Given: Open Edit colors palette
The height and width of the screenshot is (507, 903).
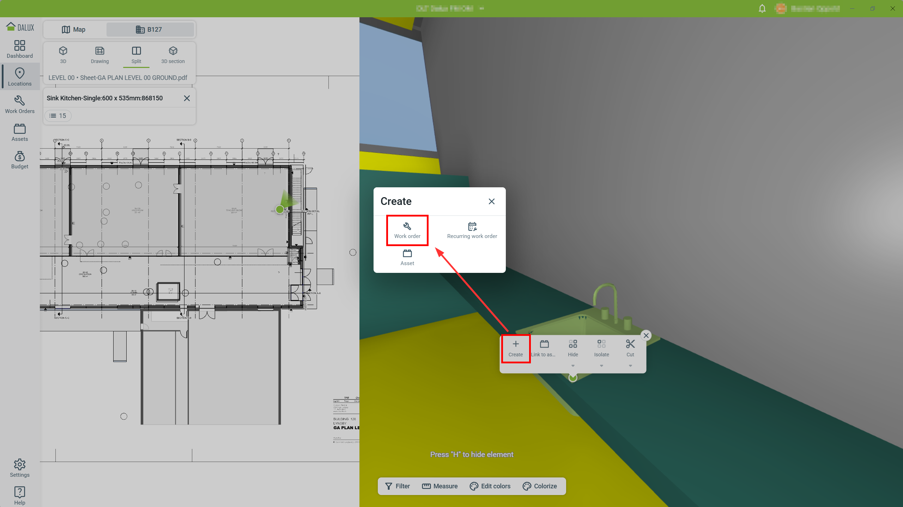Looking at the screenshot, I should coord(490,486).
